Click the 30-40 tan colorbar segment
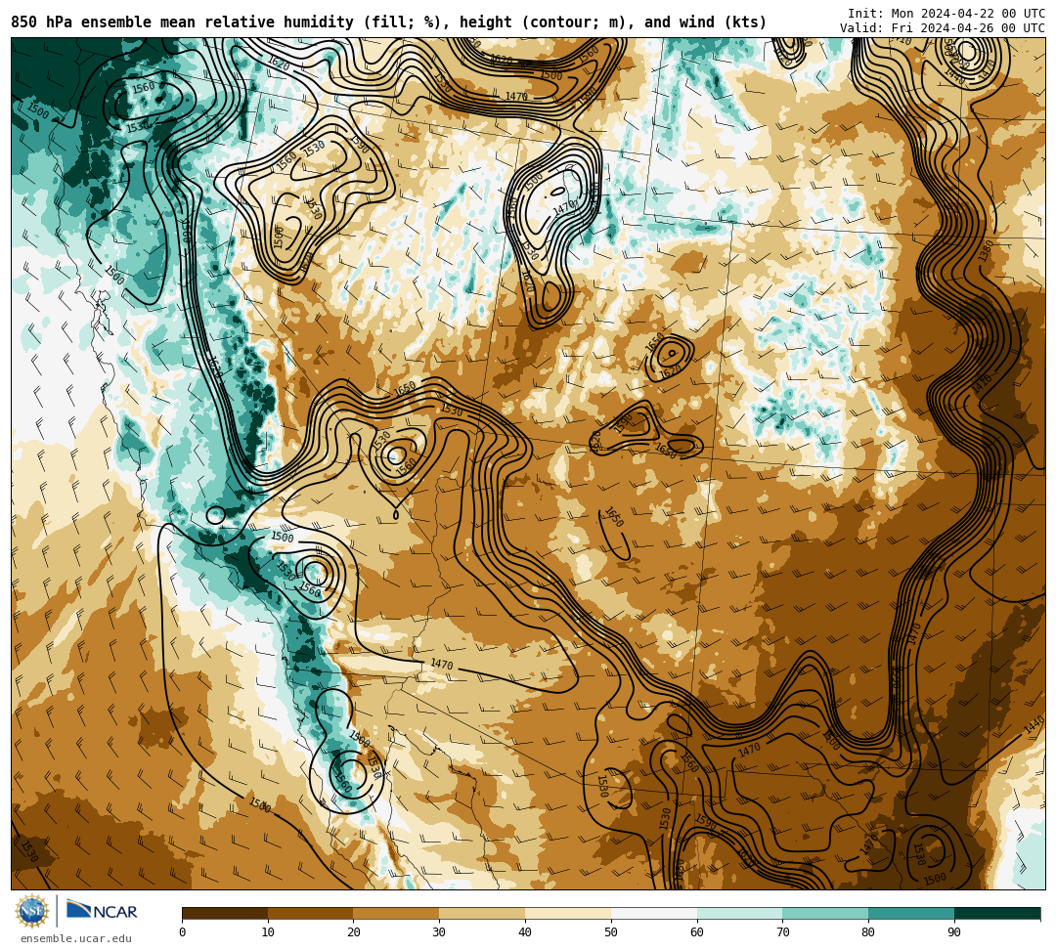The image size is (1056, 951). (x=482, y=913)
